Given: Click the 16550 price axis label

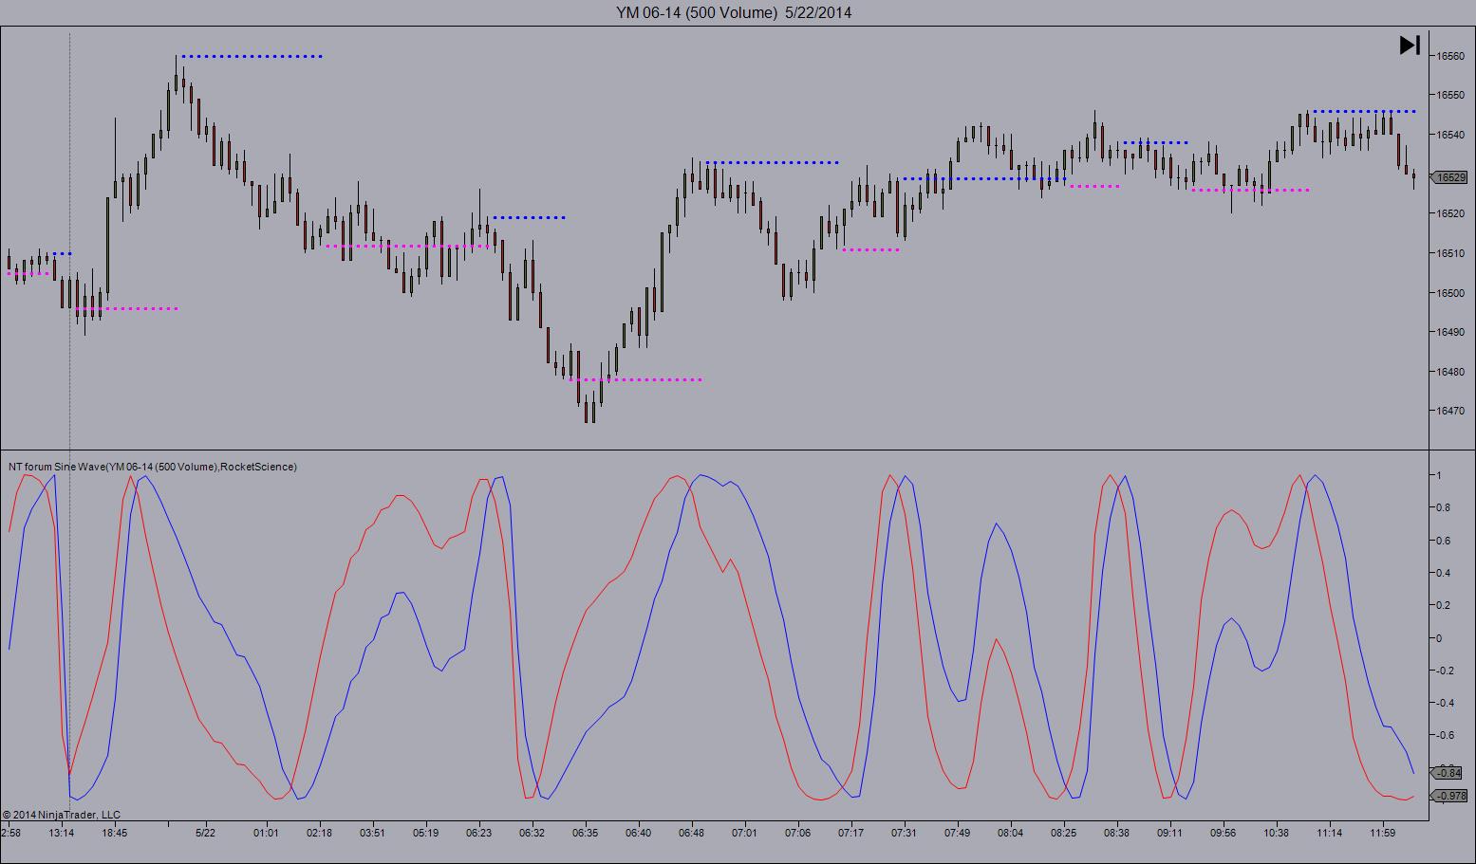Looking at the screenshot, I should (x=1449, y=95).
